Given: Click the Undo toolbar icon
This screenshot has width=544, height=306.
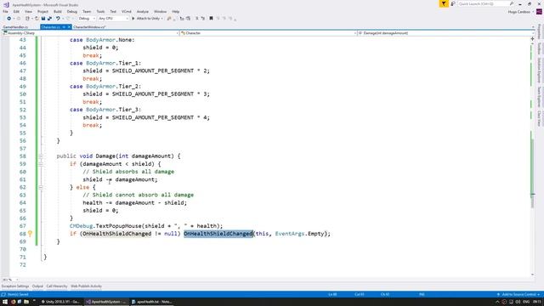Looking at the screenshot, I should (58, 19).
